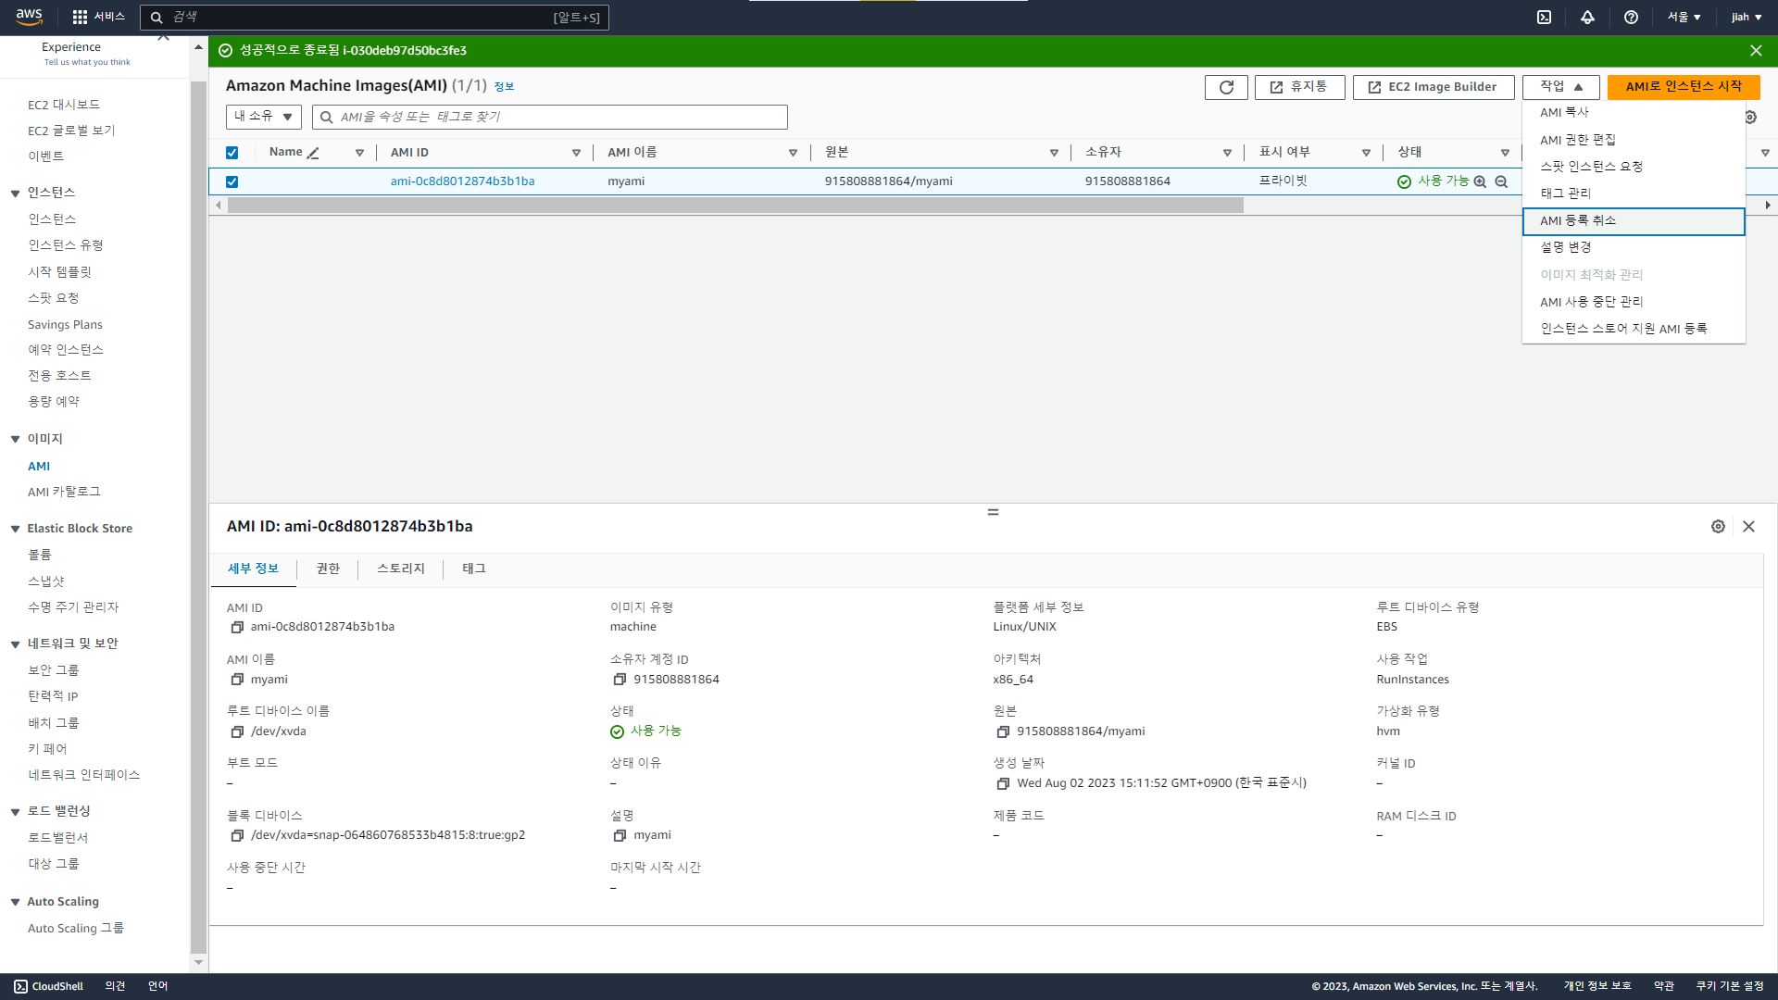1778x1000 pixels.
Task: Click scroll-right arrow of table scrollbar
Action: [1768, 206]
